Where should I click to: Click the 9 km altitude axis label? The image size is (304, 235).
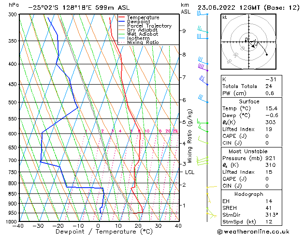[x=184, y=31]
